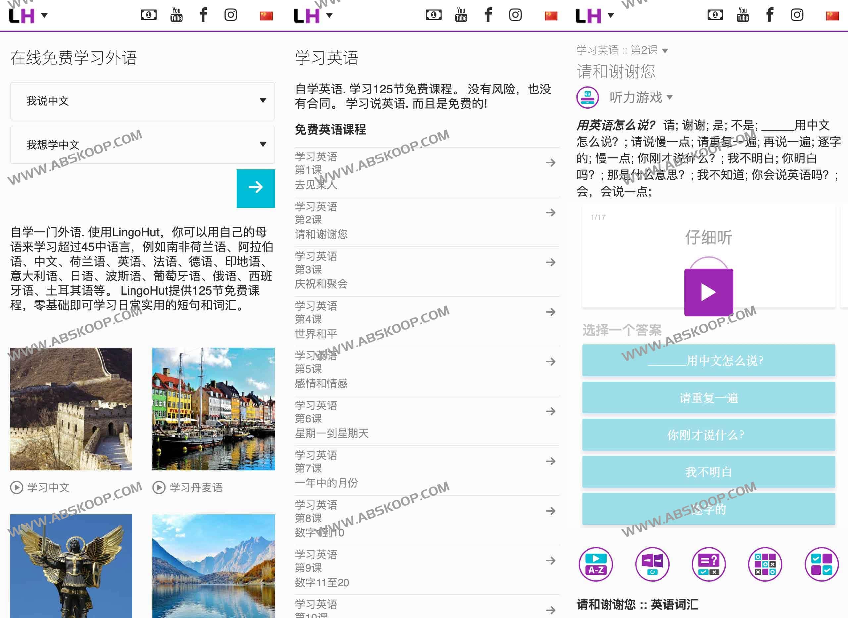Image resolution: width=848 pixels, height=618 pixels.
Task: Expand the 第2课 lesson selector dropdown
Action: [x=665, y=50]
